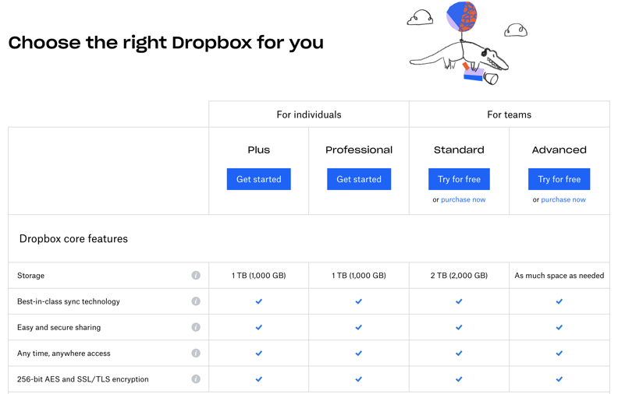
Task: Show info for Any time, anywhere access
Action: pyautogui.click(x=196, y=353)
